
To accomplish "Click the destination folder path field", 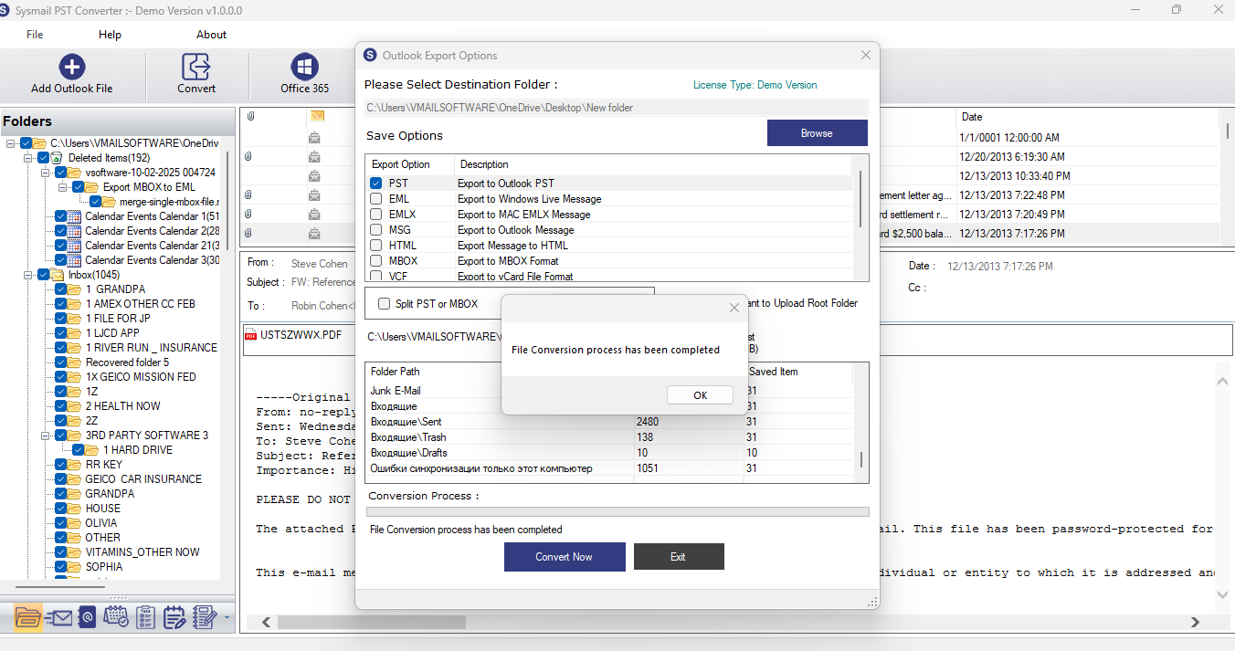I will point(616,108).
